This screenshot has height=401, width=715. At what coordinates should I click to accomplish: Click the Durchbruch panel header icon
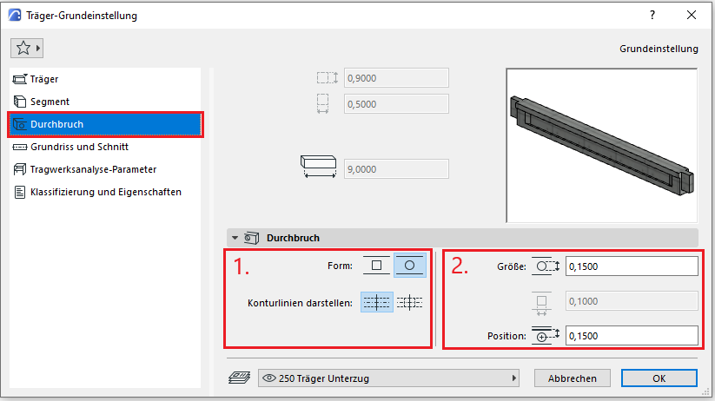252,237
